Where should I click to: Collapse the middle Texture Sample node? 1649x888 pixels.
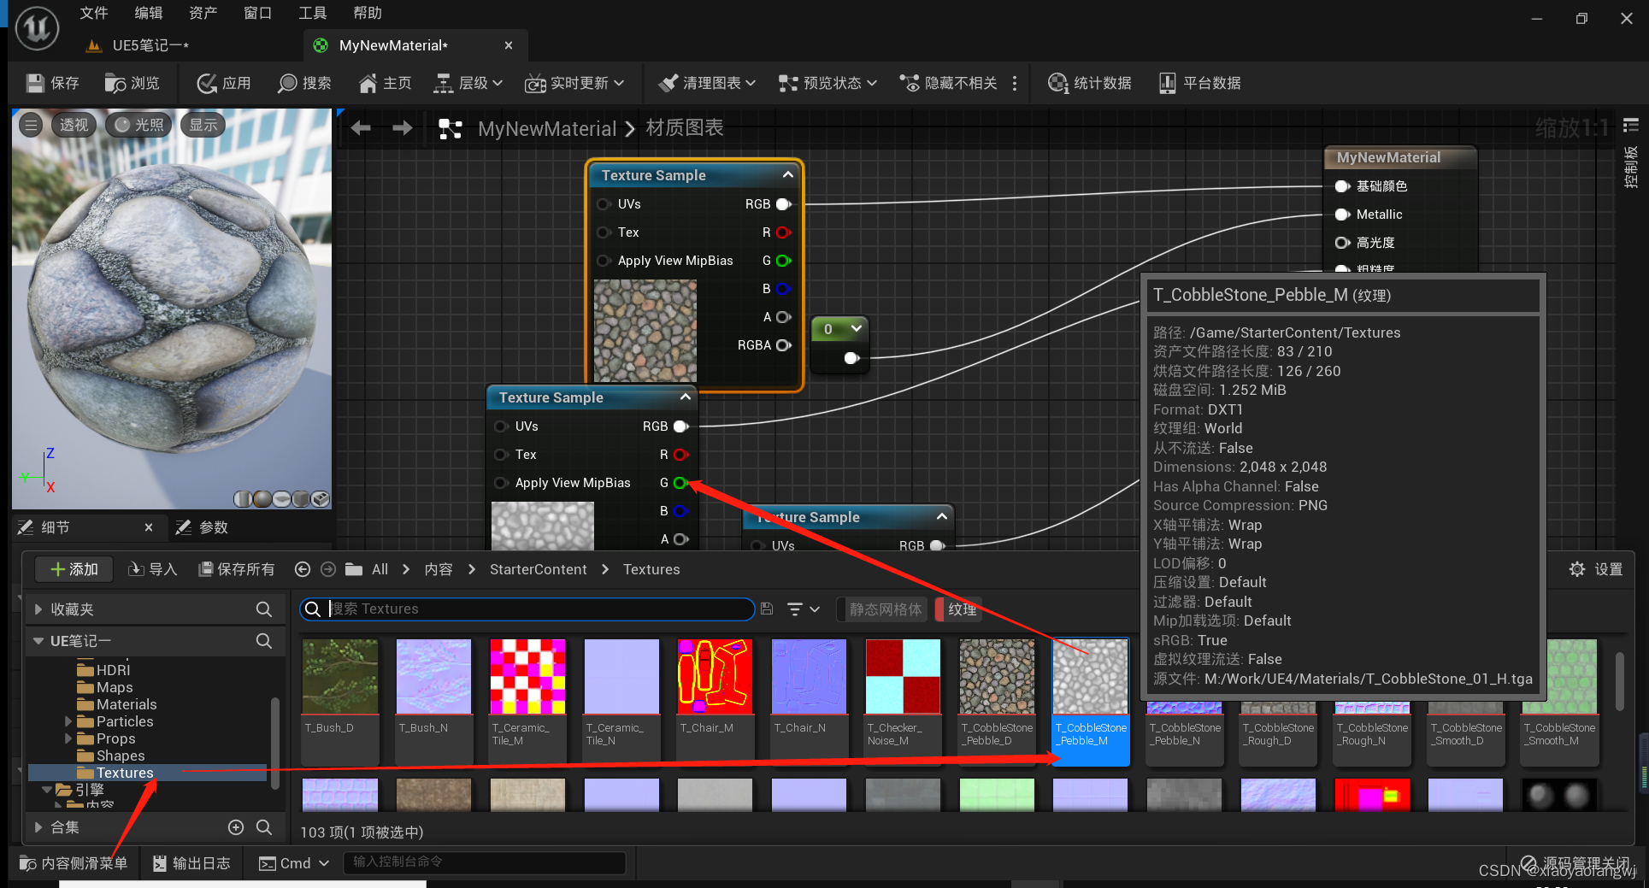click(x=685, y=397)
